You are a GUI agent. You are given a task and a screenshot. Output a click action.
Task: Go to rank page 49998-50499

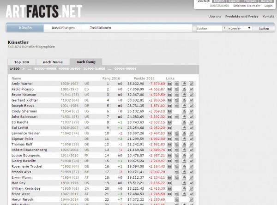[x=70, y=69]
